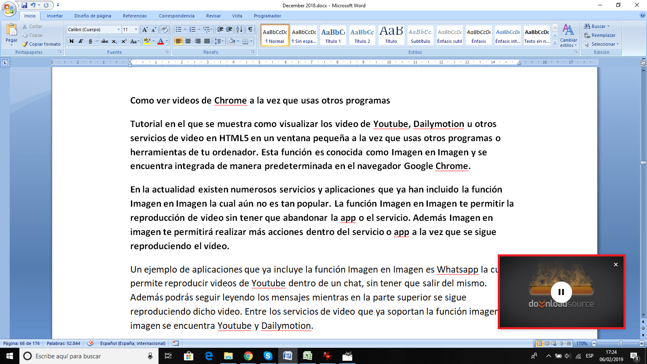Pause the picture-in-picture video
647x364 pixels.
561,292
